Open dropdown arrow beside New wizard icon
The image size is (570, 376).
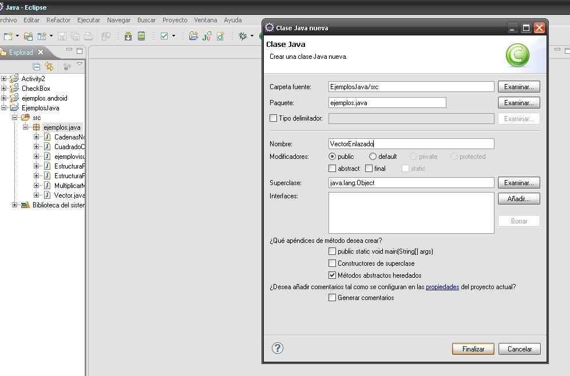click(17, 35)
